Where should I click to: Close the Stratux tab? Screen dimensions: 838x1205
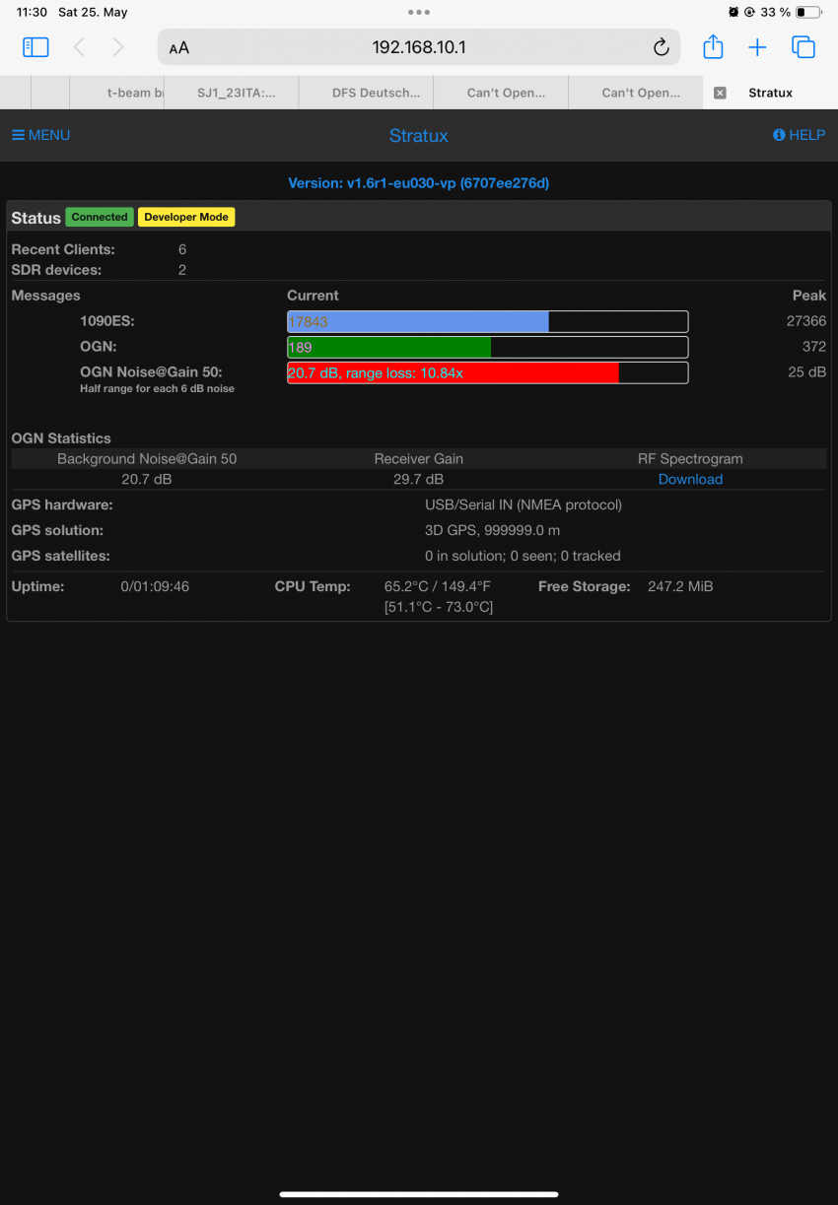pos(720,93)
